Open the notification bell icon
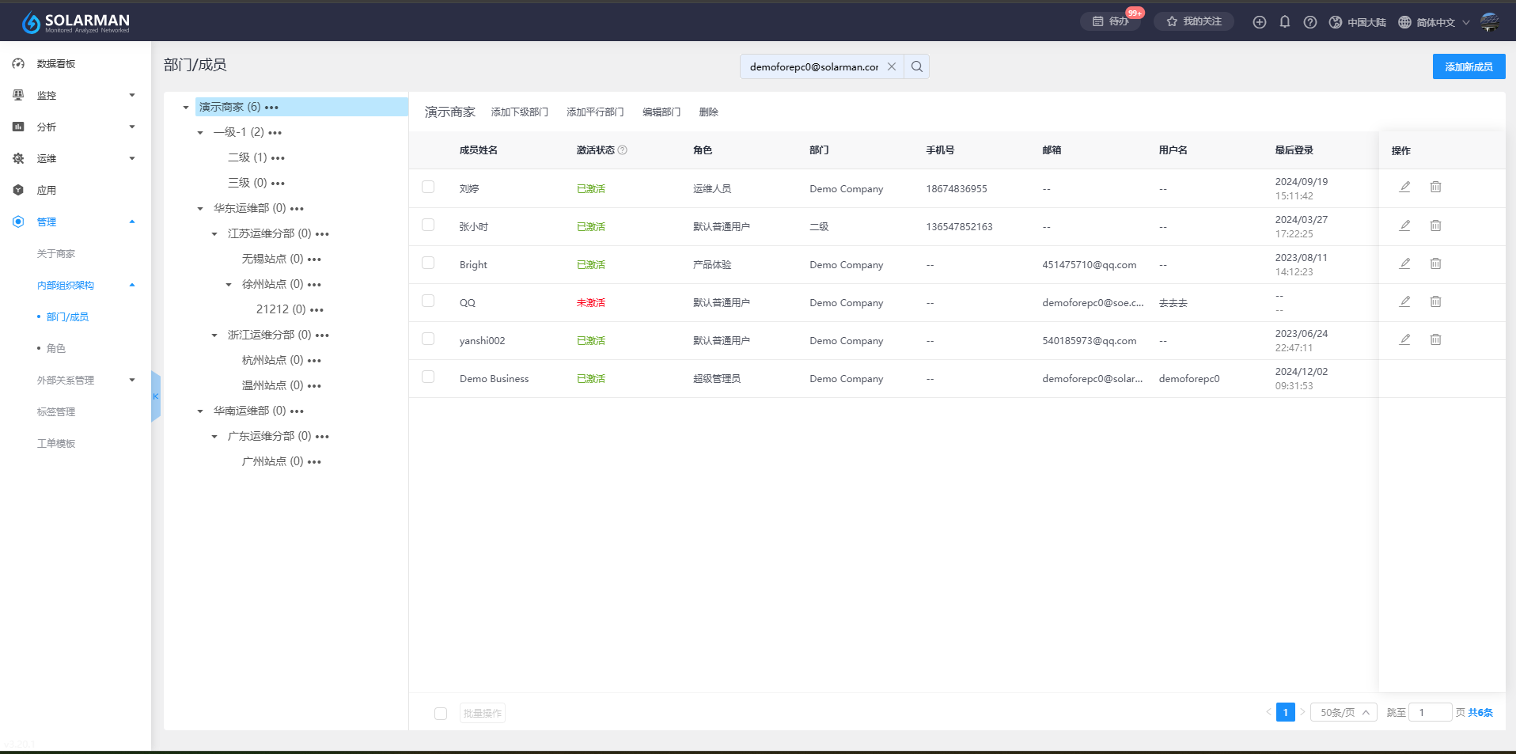 pos(1284,22)
